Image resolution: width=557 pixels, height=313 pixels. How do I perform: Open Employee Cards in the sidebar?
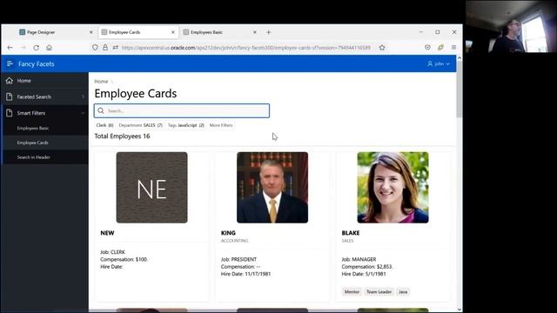[32, 143]
